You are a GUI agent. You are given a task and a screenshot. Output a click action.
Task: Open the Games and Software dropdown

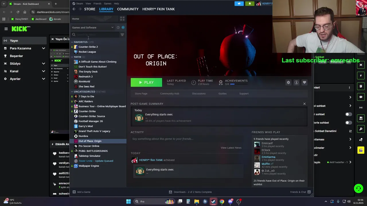point(93,27)
